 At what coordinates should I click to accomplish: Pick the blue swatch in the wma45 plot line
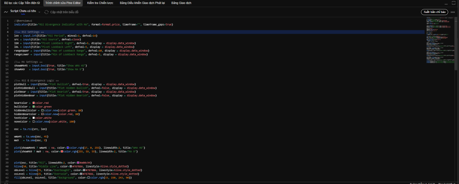pyautogui.click(x=68, y=147)
